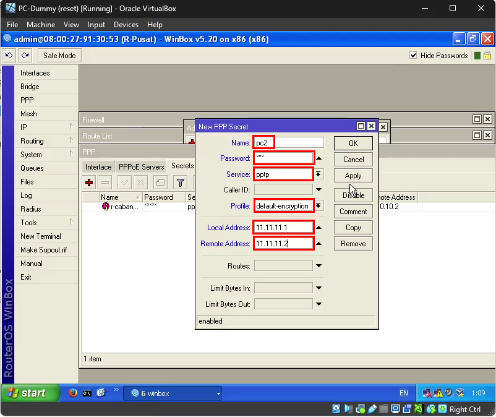Toggle the Safe Mode button
The height and width of the screenshot is (417, 496).
point(59,56)
